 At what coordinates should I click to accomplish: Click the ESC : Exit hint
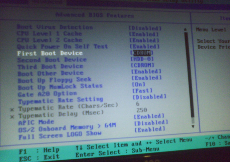(39, 158)
